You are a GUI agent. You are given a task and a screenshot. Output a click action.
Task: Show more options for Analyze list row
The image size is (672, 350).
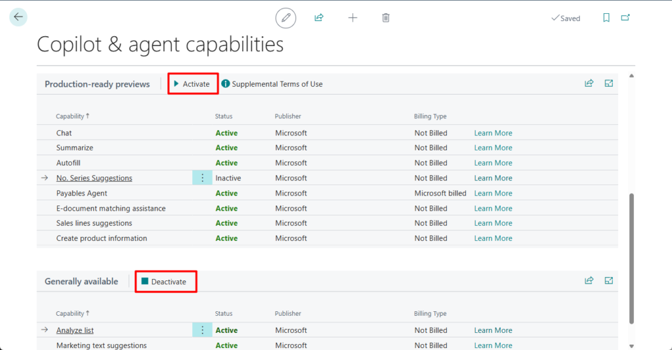[x=202, y=330]
